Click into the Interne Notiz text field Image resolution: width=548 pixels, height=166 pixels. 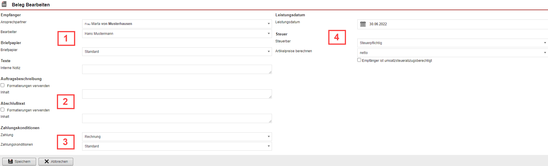pos(177,69)
